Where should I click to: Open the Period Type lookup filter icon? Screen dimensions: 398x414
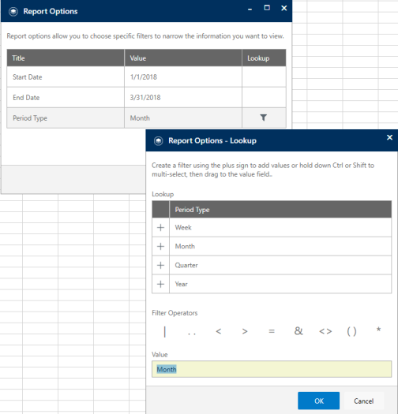point(264,117)
